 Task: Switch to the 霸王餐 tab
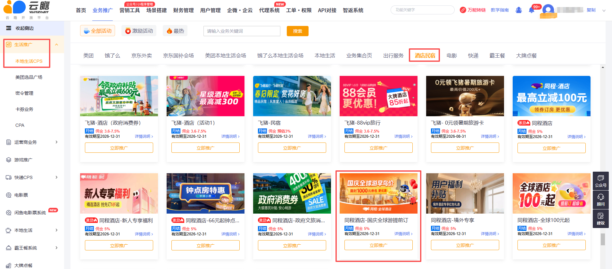pos(497,55)
